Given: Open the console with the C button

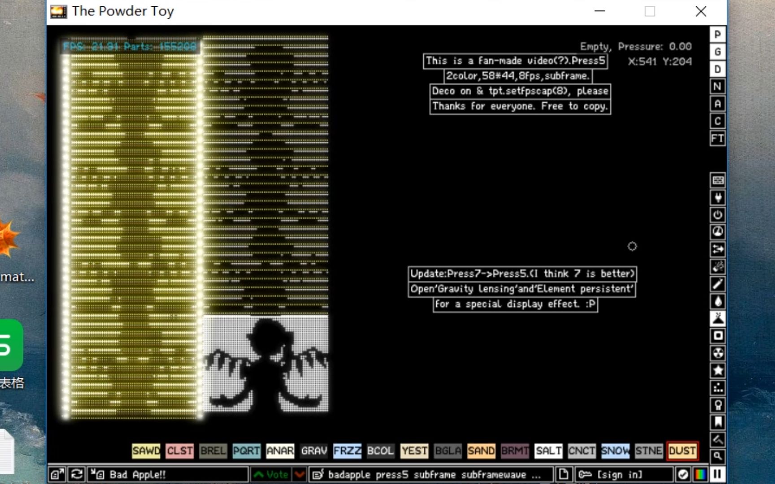Looking at the screenshot, I should pyautogui.click(x=718, y=121).
